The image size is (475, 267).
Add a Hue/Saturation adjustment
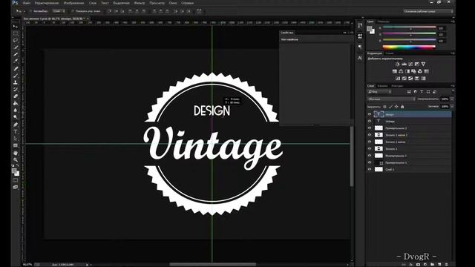click(x=394, y=71)
